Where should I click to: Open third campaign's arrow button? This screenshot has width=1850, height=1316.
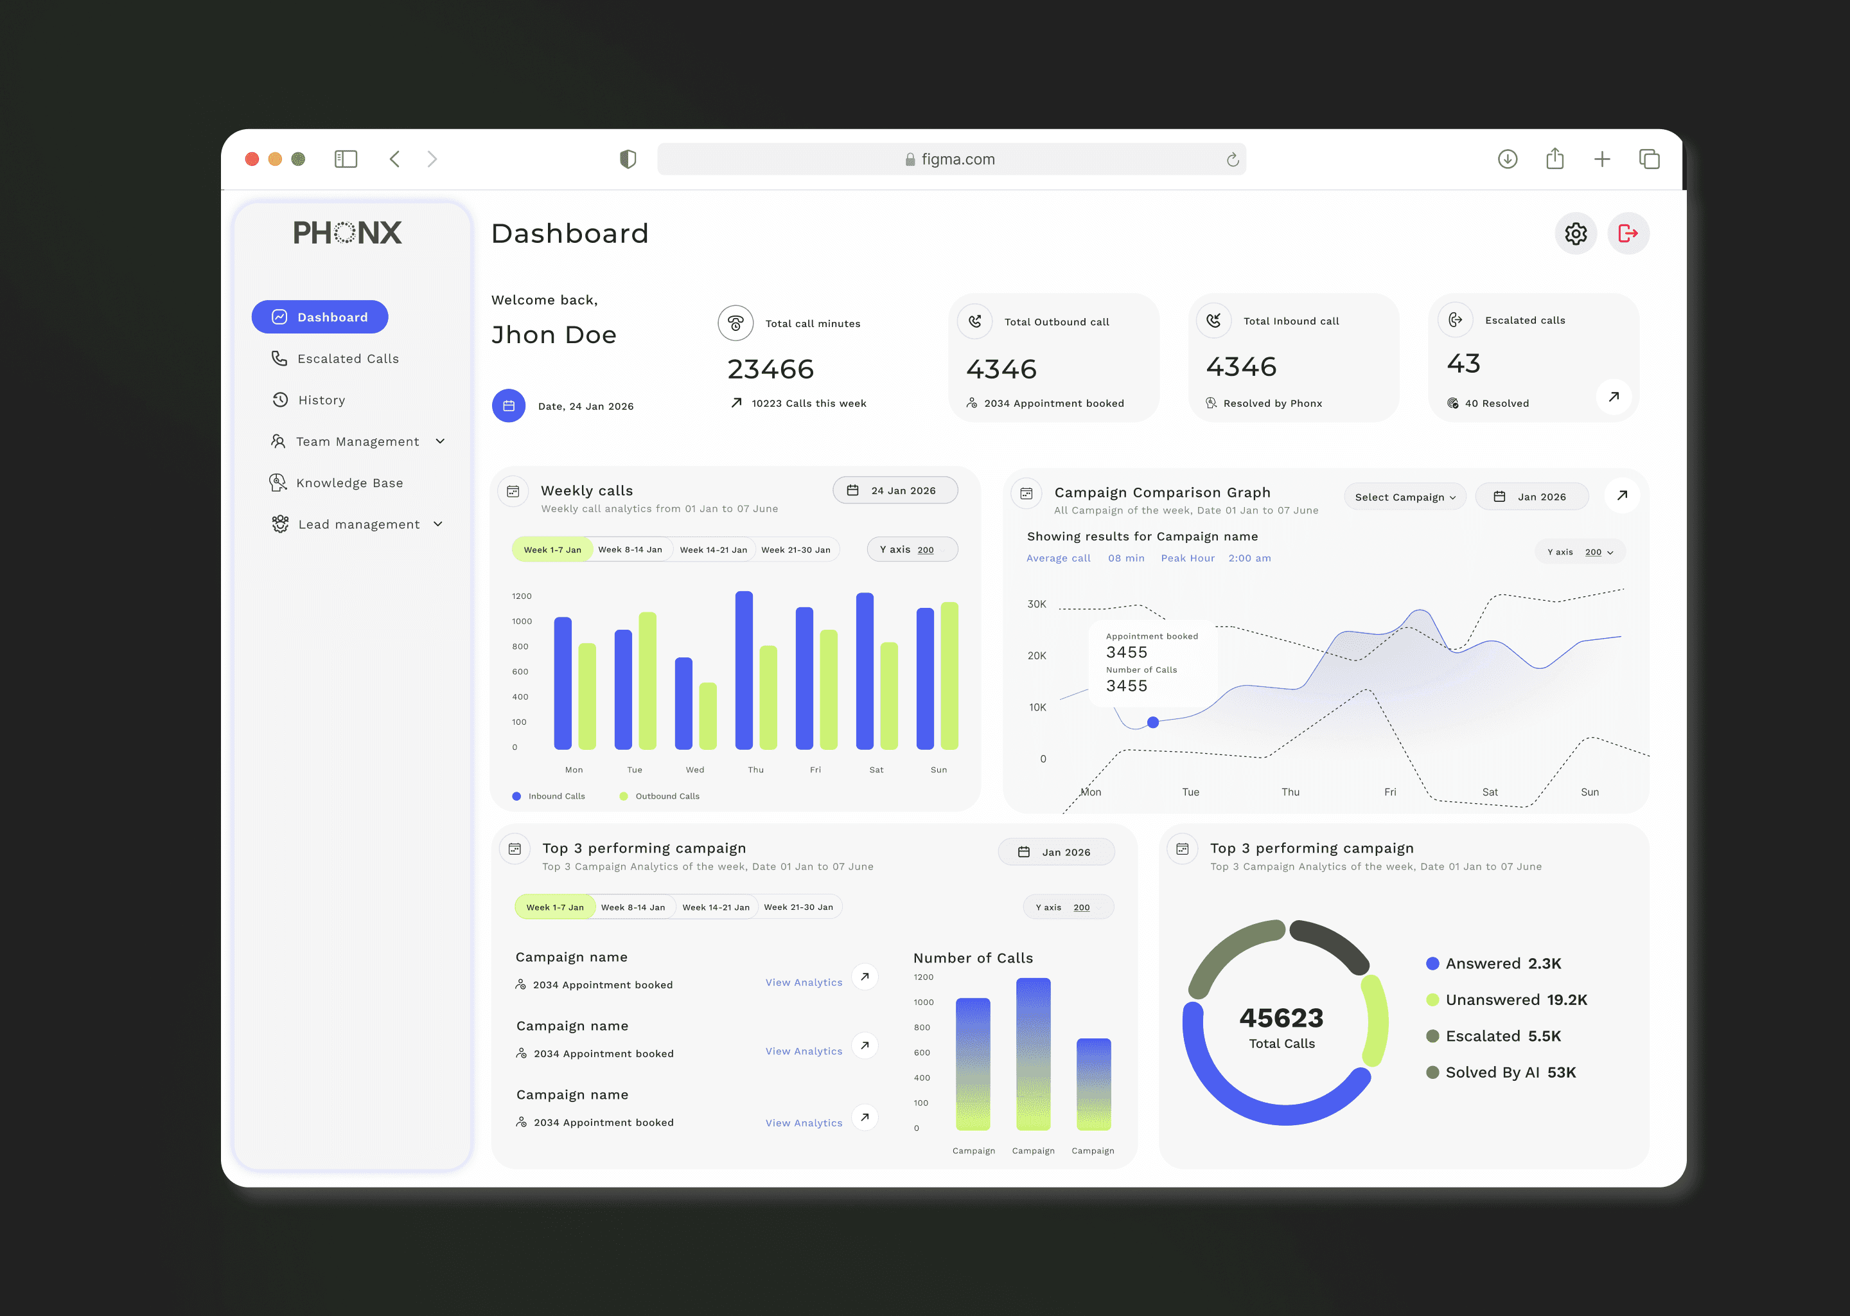coord(865,1117)
